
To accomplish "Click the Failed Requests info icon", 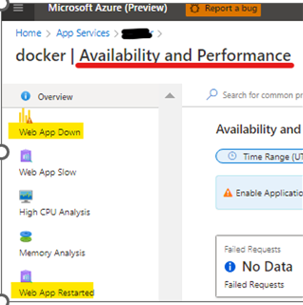I will point(230,267).
